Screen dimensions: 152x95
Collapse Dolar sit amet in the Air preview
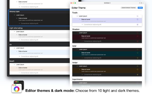[x=17, y=51]
